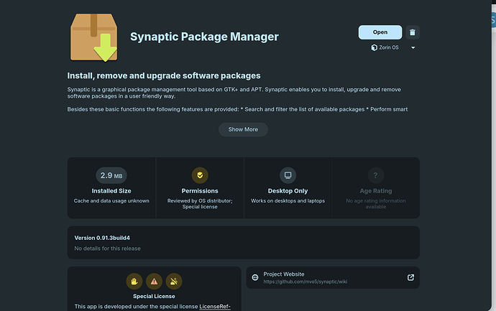Click the Version 0.91.3build4 heading

[x=102, y=238]
